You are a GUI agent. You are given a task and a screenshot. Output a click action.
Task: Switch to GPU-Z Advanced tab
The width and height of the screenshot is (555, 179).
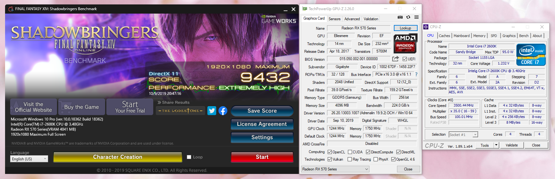(x=352, y=19)
